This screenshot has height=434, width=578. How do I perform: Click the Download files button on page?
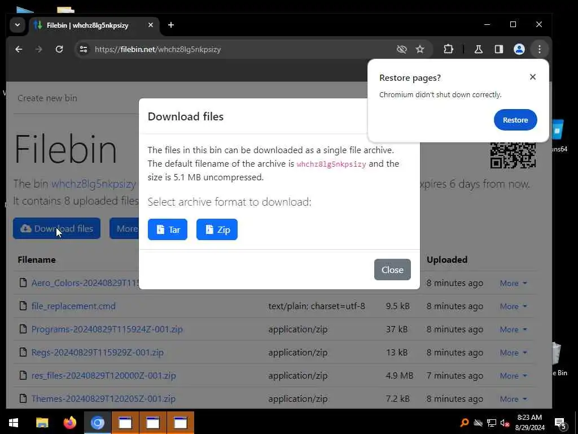56,228
